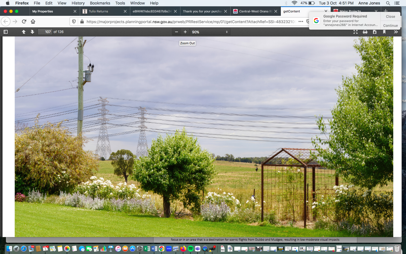The width and height of the screenshot is (406, 254).
Task: Switch to PDF presentation mode
Action: 356,32
